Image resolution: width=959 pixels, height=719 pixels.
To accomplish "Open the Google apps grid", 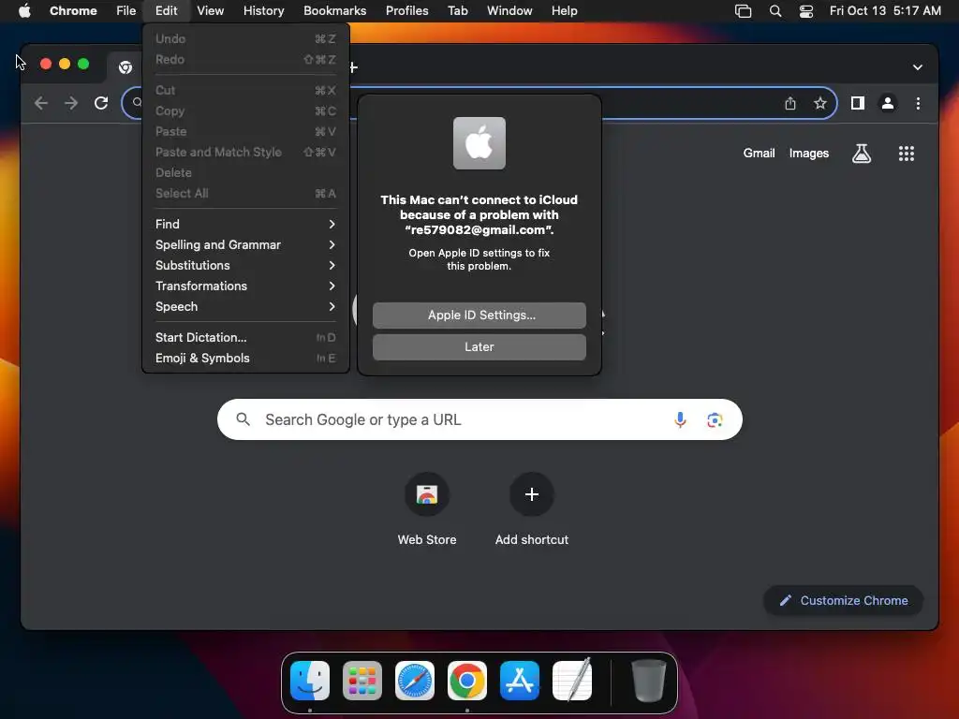I will click(907, 154).
